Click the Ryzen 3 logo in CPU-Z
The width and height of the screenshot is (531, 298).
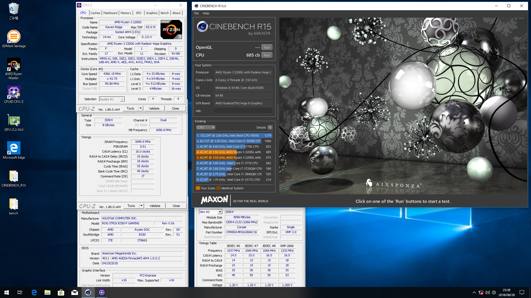coord(171,29)
